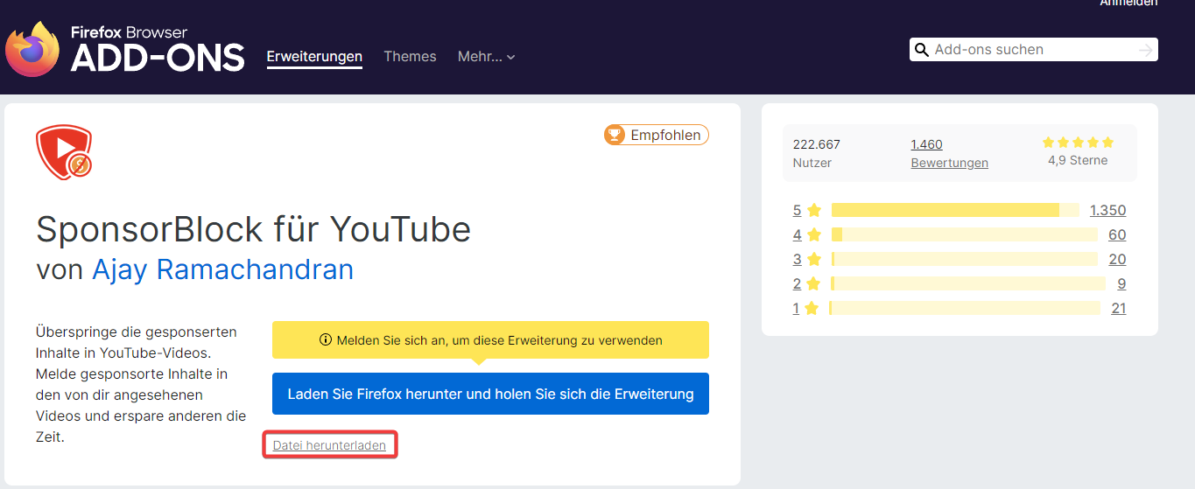Click the star icon next to 3
The width and height of the screenshot is (1195, 489).
(x=814, y=259)
